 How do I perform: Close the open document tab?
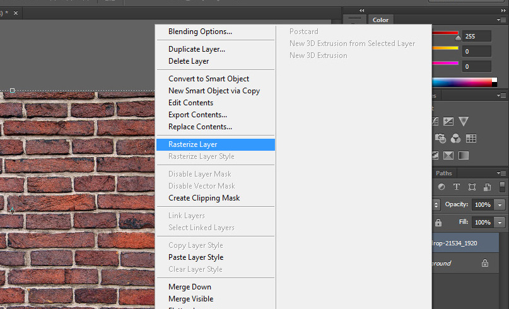click(x=16, y=13)
